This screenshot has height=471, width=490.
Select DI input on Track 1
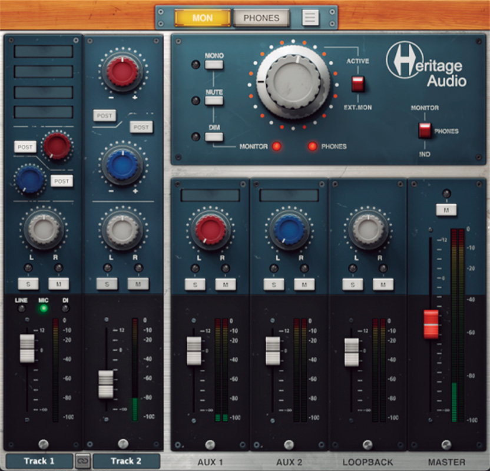pos(65,309)
